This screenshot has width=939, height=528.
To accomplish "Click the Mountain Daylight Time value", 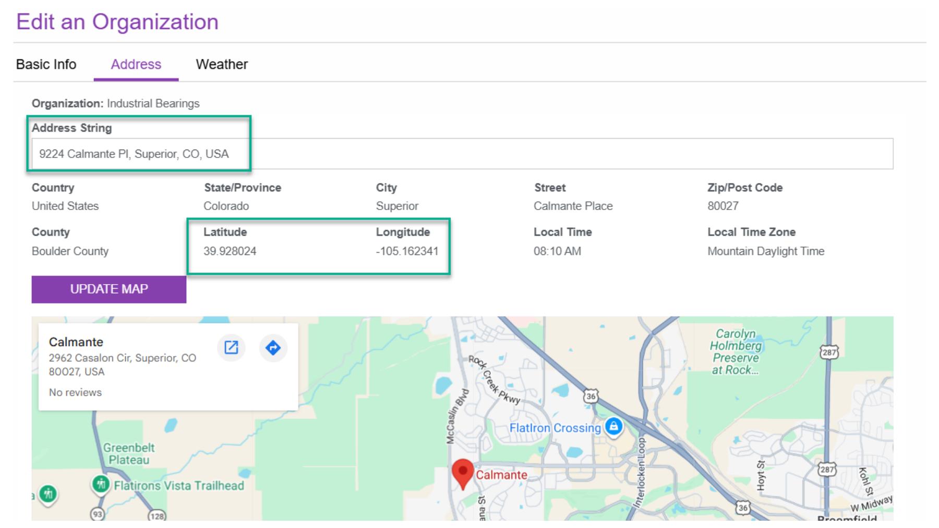I will click(x=766, y=251).
